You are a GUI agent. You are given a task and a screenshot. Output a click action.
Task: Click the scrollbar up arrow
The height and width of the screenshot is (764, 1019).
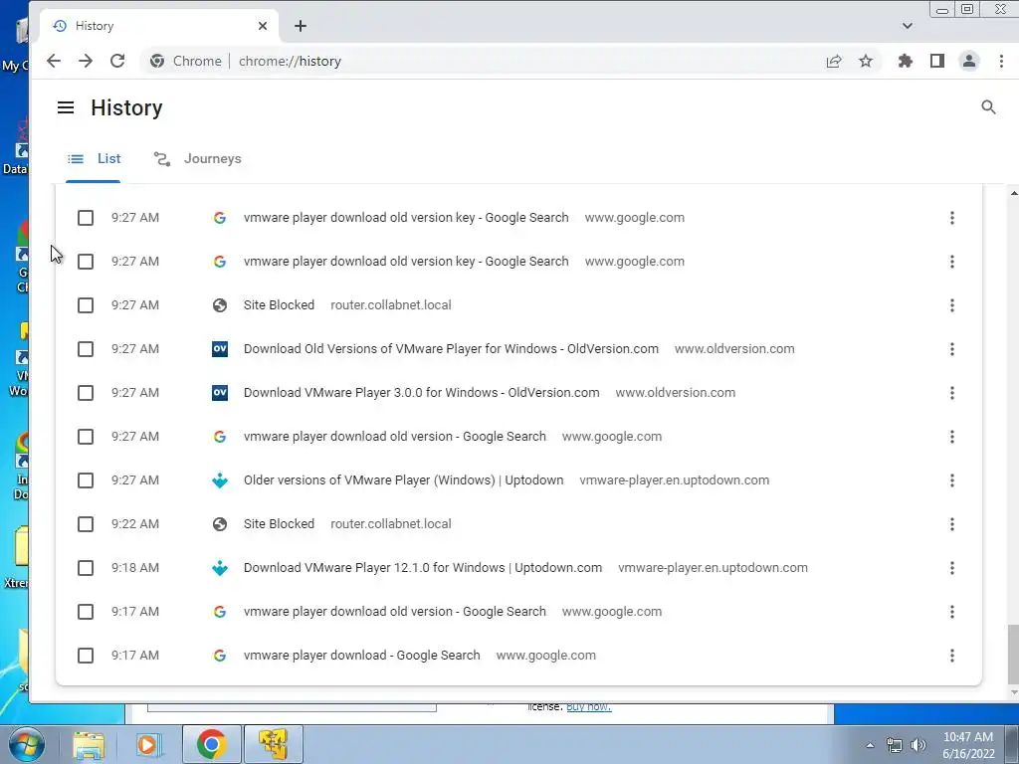[x=1013, y=194]
